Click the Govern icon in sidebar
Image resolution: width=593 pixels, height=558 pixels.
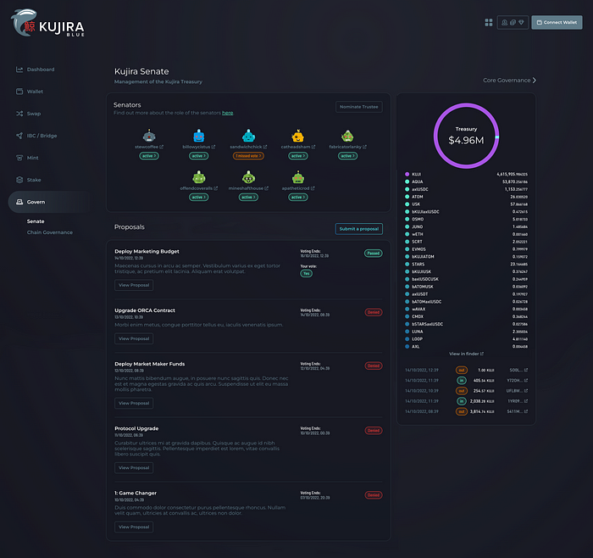click(19, 202)
